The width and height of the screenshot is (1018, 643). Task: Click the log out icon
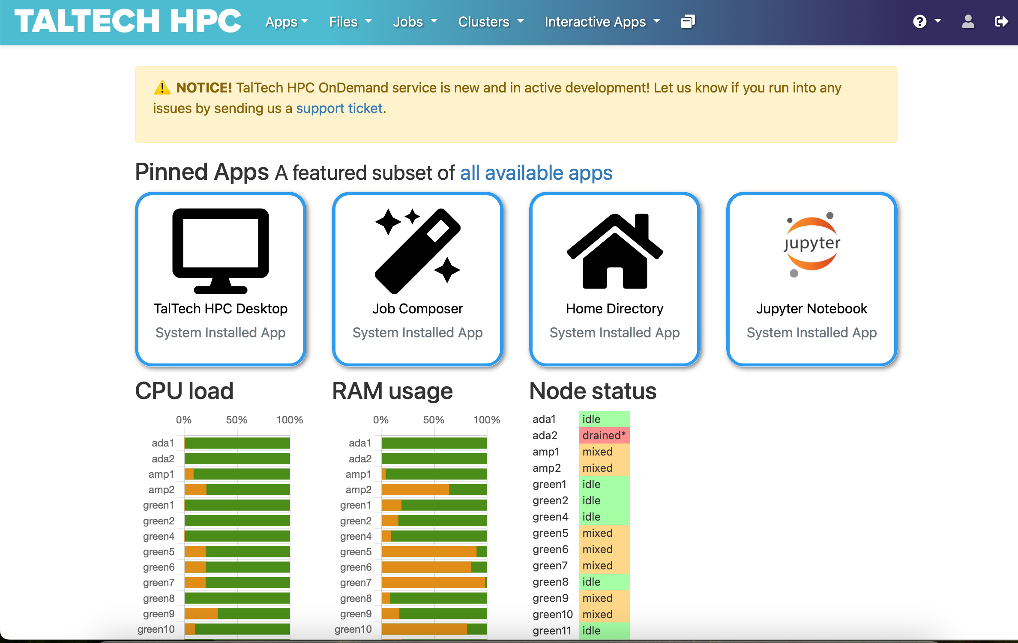pyautogui.click(x=1001, y=21)
